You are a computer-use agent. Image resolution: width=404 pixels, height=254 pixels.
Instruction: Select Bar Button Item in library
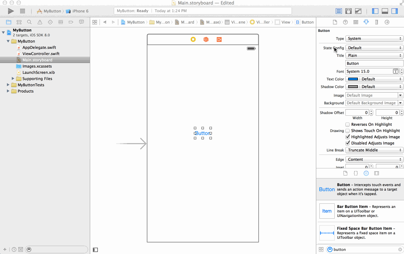pos(360,211)
